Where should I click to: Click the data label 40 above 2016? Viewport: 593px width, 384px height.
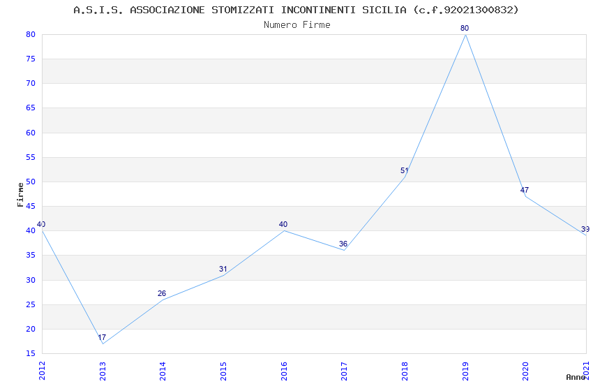point(283,224)
